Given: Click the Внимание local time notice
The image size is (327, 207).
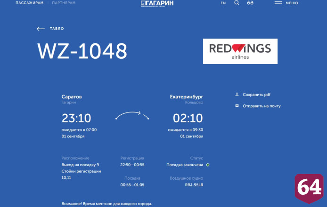Looking at the screenshot, I should tap(107, 204).
